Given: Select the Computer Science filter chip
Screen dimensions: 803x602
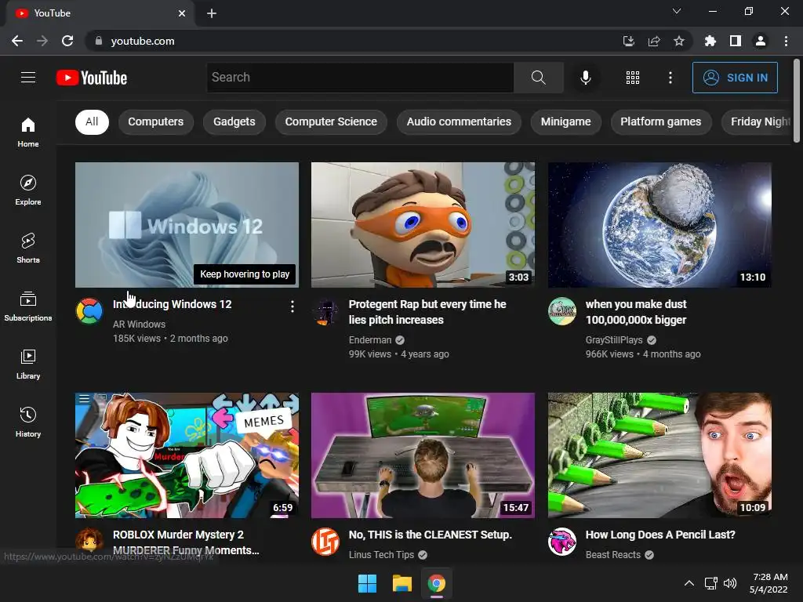Looking at the screenshot, I should 331,121.
